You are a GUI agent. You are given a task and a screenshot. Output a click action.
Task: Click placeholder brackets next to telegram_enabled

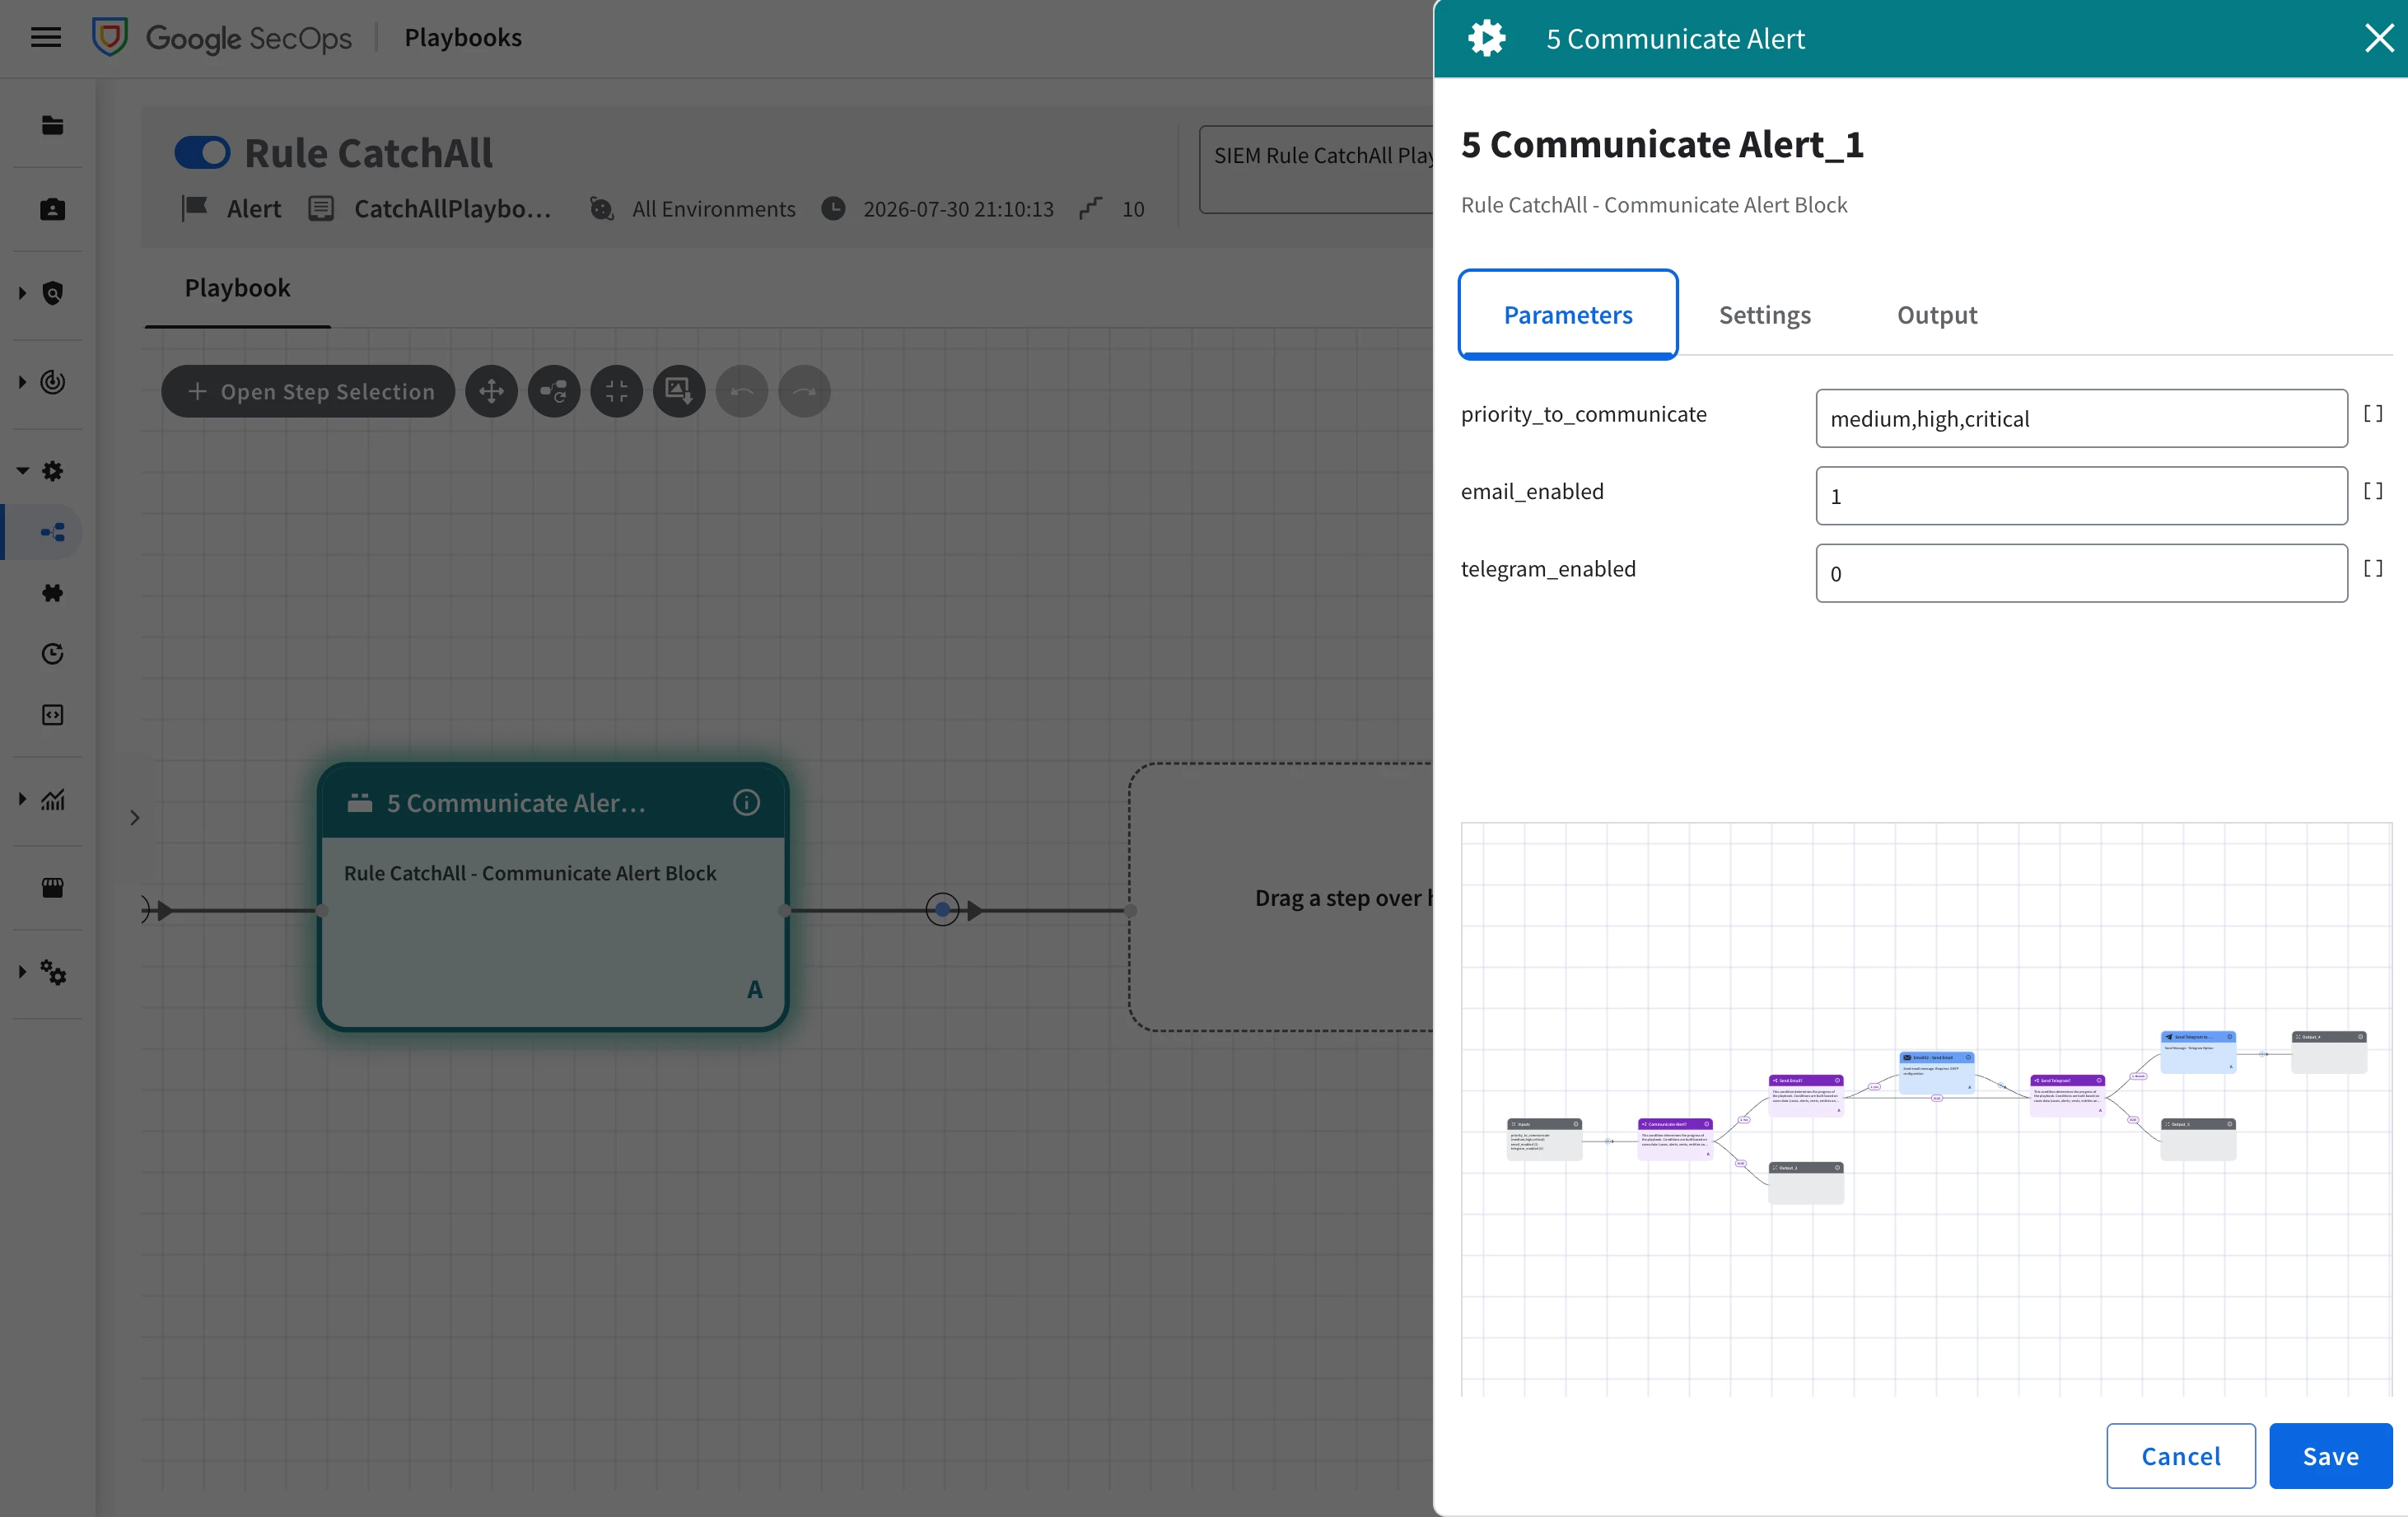pos(2372,569)
